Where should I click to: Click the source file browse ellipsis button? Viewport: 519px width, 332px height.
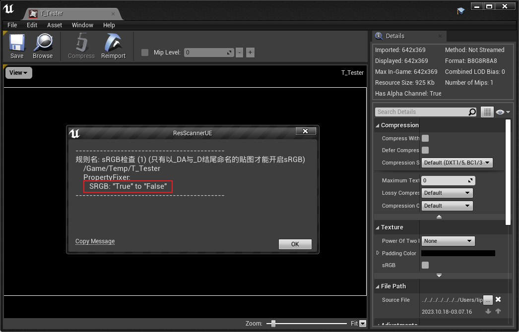coord(488,300)
